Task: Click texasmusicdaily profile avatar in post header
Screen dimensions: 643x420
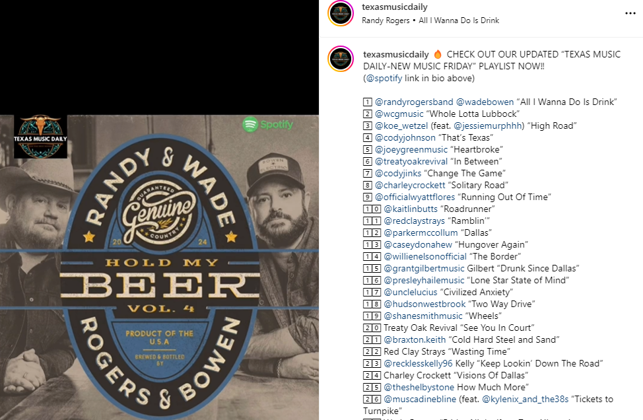Action: tap(341, 13)
